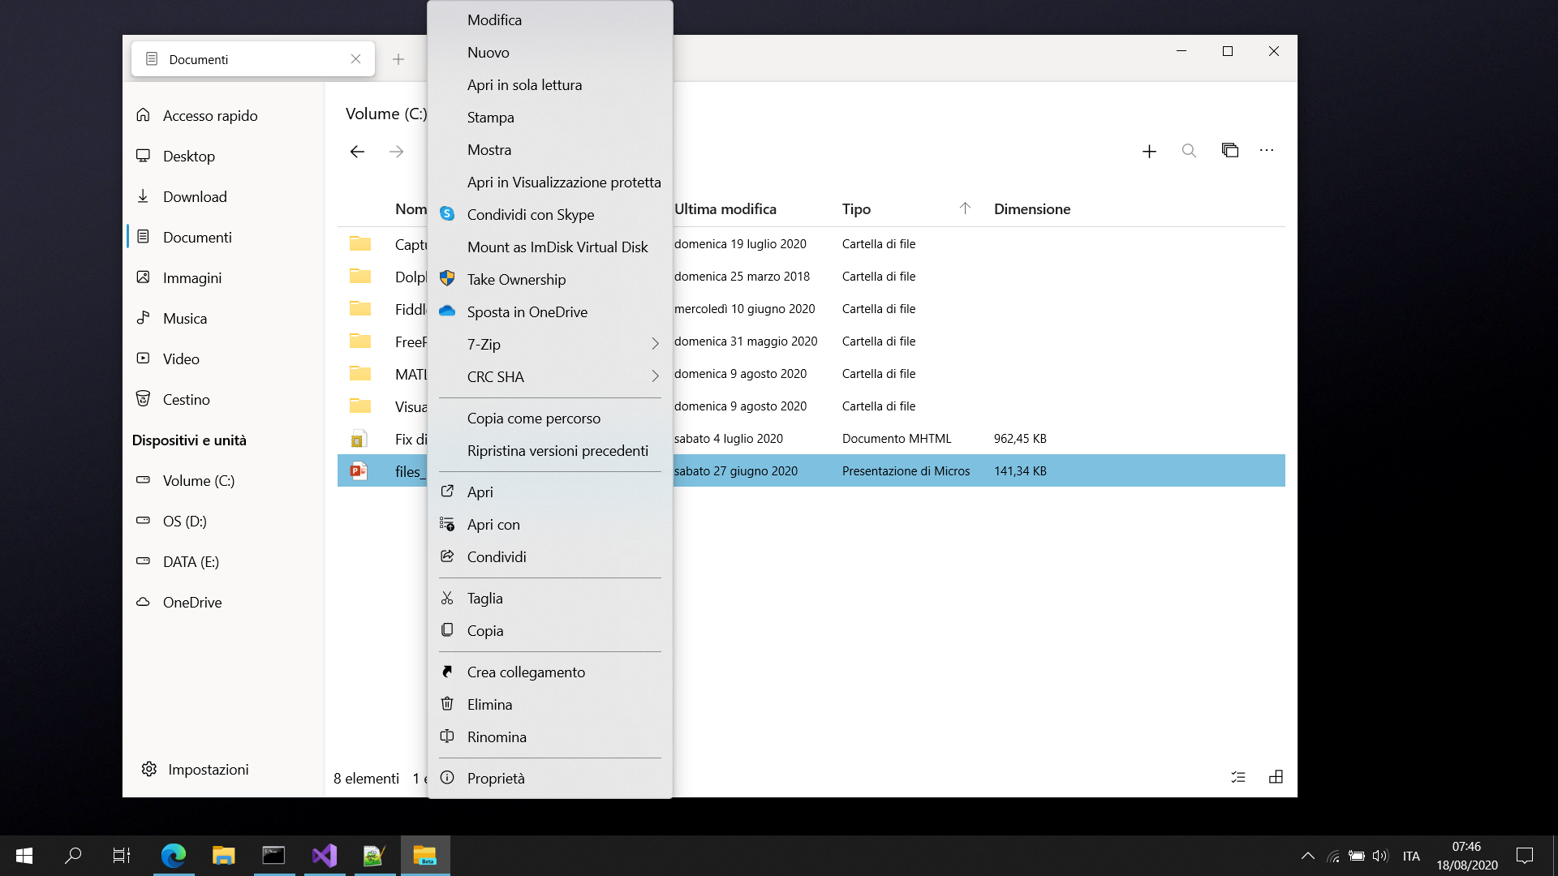This screenshot has height=876, width=1558.
Task: Choose Nuovo in the context menu
Action: click(x=550, y=52)
